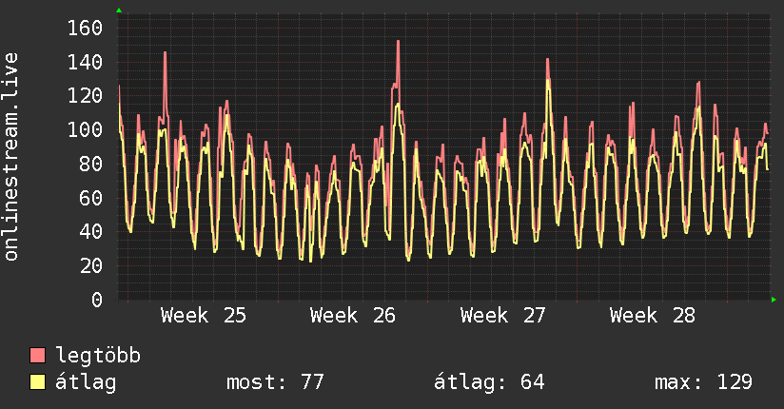The width and height of the screenshot is (784, 409).
Task: Click the green arrow at x-axis end
Action: click(774, 300)
